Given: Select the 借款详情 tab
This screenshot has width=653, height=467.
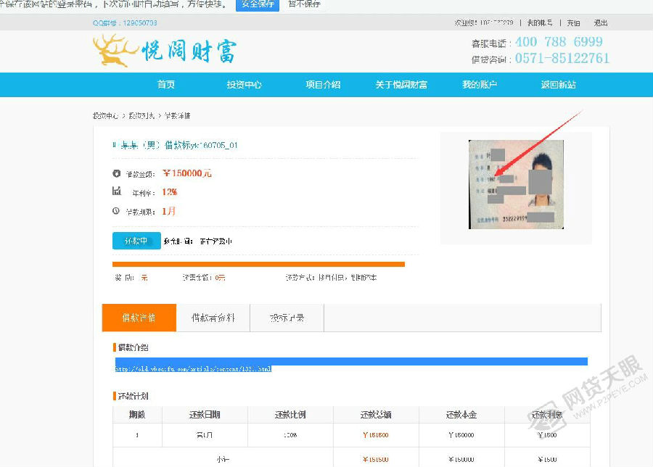Looking at the screenshot, I should [x=139, y=318].
